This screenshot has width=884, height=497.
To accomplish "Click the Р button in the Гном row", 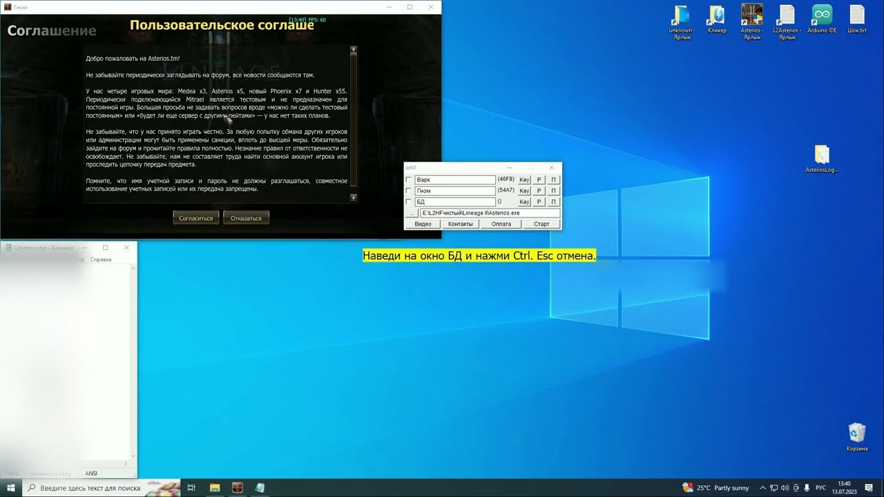I will click(x=539, y=191).
